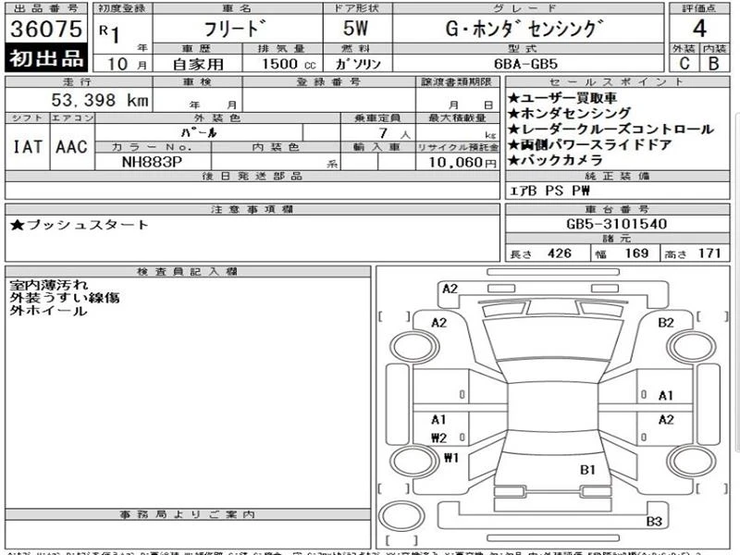This screenshot has height=555, width=740.
Task: Select lot number 36075
Action: [x=46, y=29]
